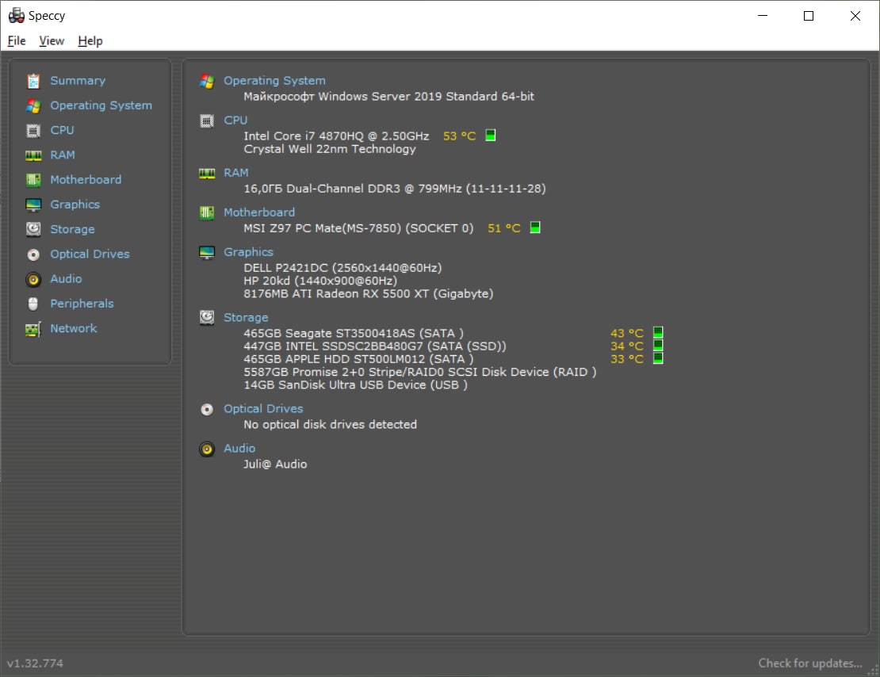
Task: Click the board icon beside Motherboard heading in main panel
Action: pos(207,212)
